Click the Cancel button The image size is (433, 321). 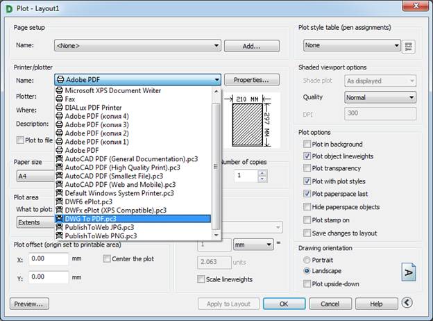tap(330, 304)
